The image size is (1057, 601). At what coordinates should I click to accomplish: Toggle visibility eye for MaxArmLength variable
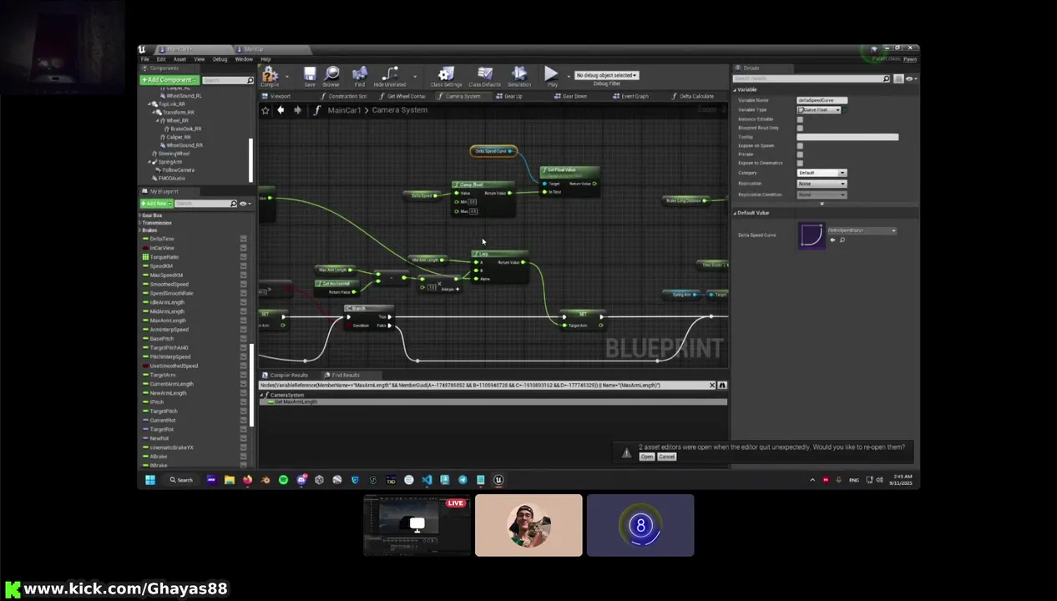coord(243,321)
